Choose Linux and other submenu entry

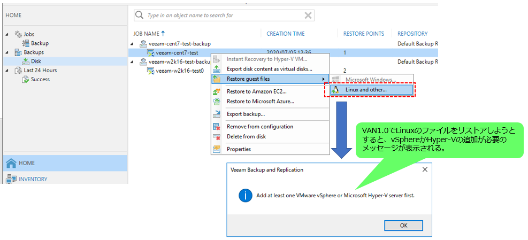point(371,90)
